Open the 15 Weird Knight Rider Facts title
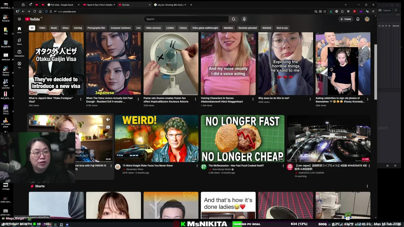 tap(147, 166)
